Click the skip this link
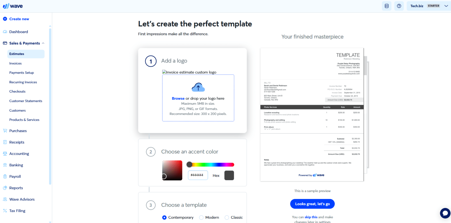This screenshot has width=451, height=223. 311,217
